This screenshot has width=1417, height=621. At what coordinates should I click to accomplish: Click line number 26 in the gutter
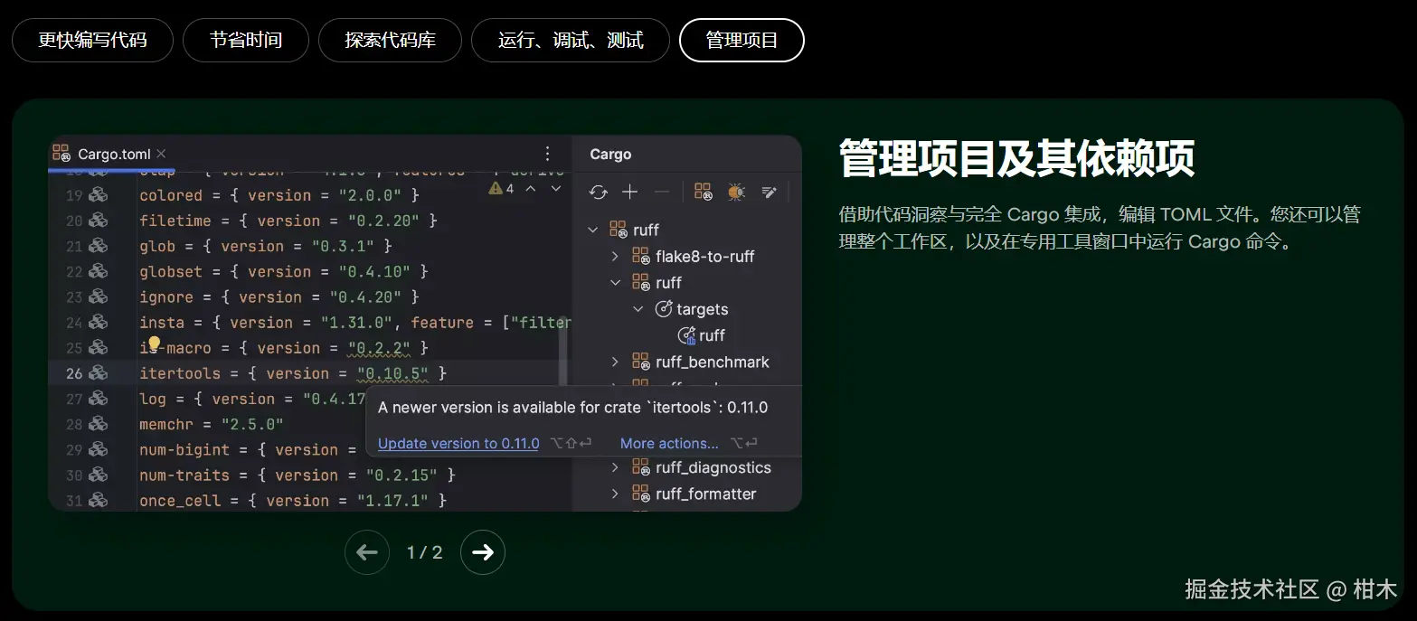click(74, 373)
